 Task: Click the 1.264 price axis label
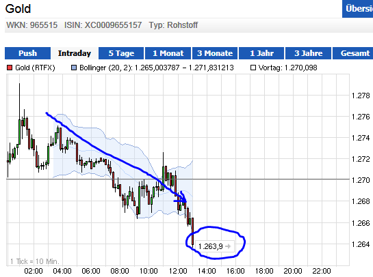(x=361, y=244)
